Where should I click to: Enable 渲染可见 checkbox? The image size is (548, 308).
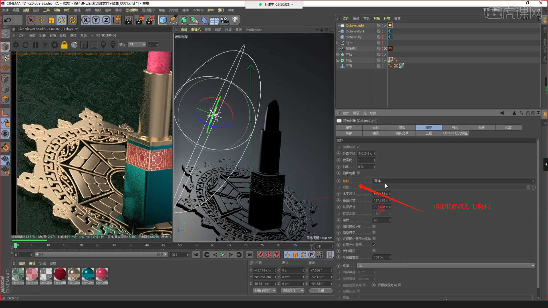[374, 232]
